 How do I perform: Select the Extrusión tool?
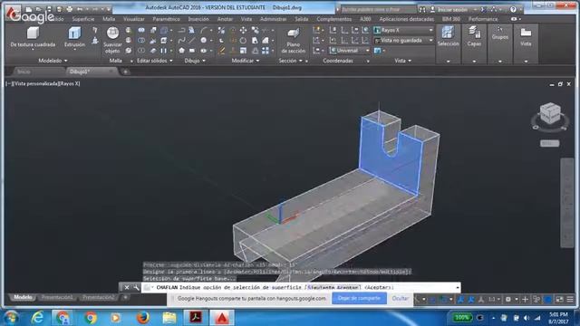pyautogui.click(x=74, y=37)
